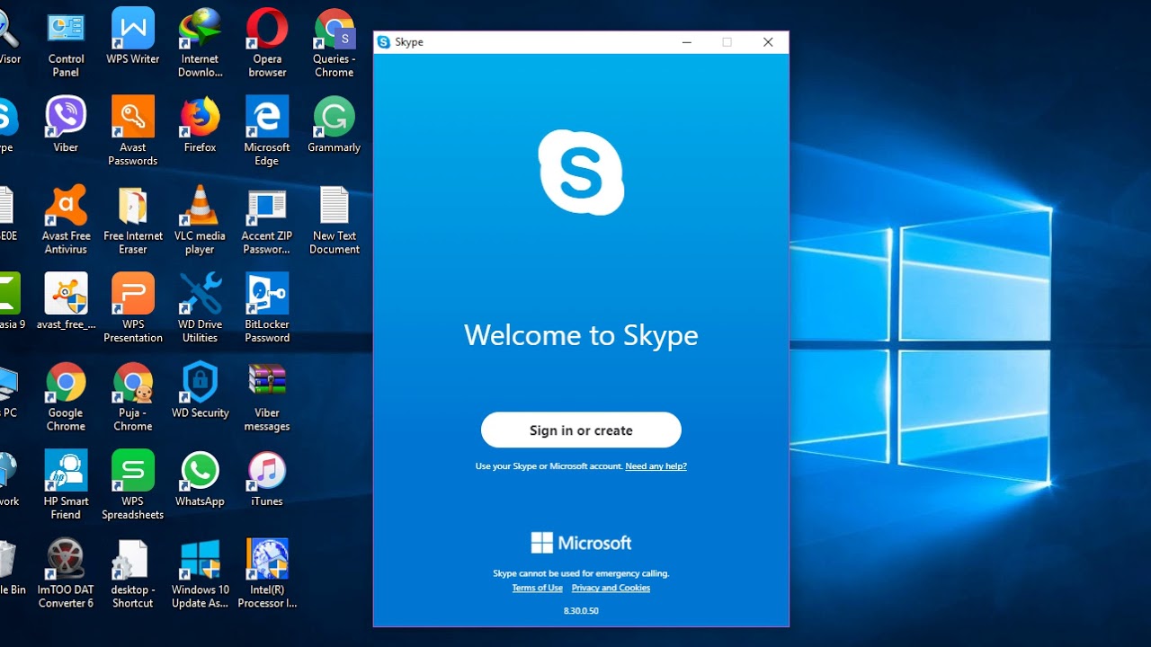Select the Puja - Chrome desktop shortcut

(133, 397)
